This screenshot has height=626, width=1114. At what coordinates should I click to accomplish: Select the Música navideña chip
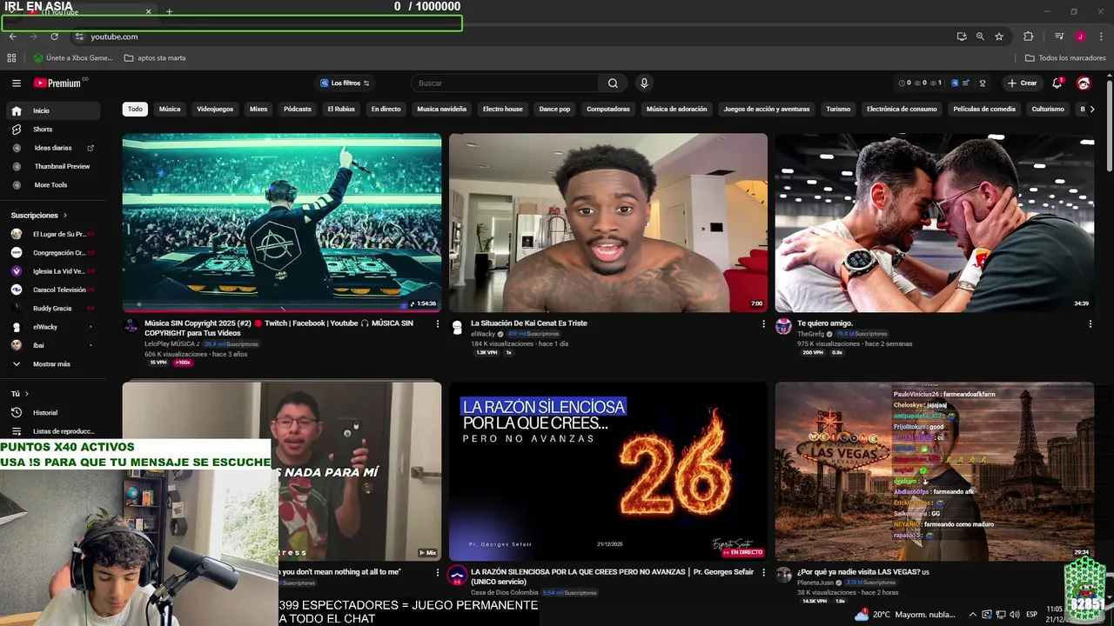(441, 110)
